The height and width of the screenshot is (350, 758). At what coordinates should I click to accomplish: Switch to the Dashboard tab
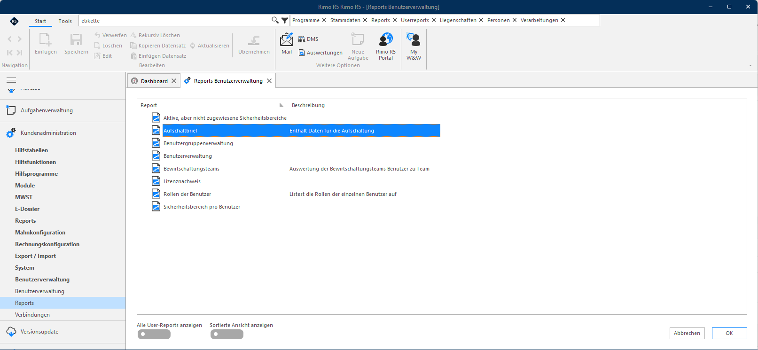[154, 81]
